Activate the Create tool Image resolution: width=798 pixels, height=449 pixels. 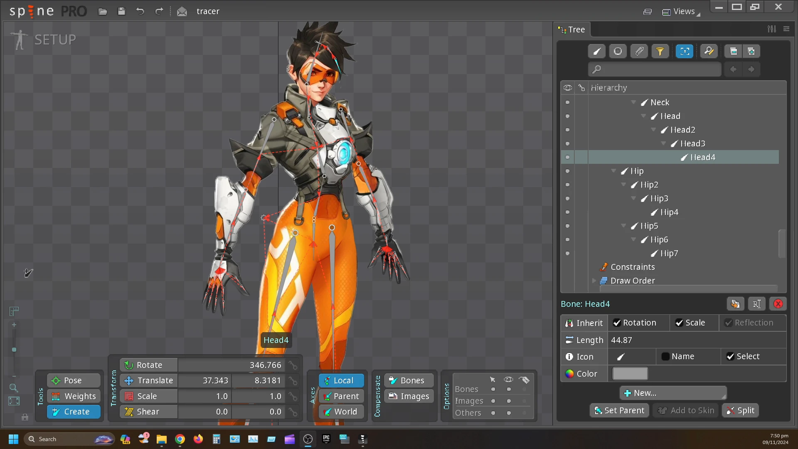coord(74,412)
